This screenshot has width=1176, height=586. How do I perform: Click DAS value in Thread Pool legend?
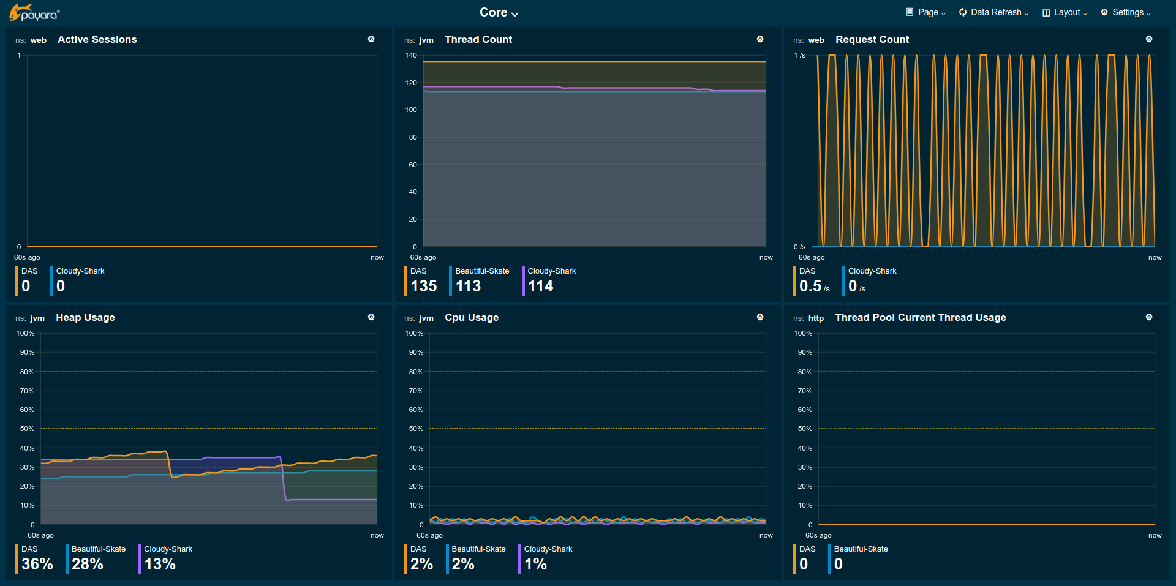click(x=804, y=564)
